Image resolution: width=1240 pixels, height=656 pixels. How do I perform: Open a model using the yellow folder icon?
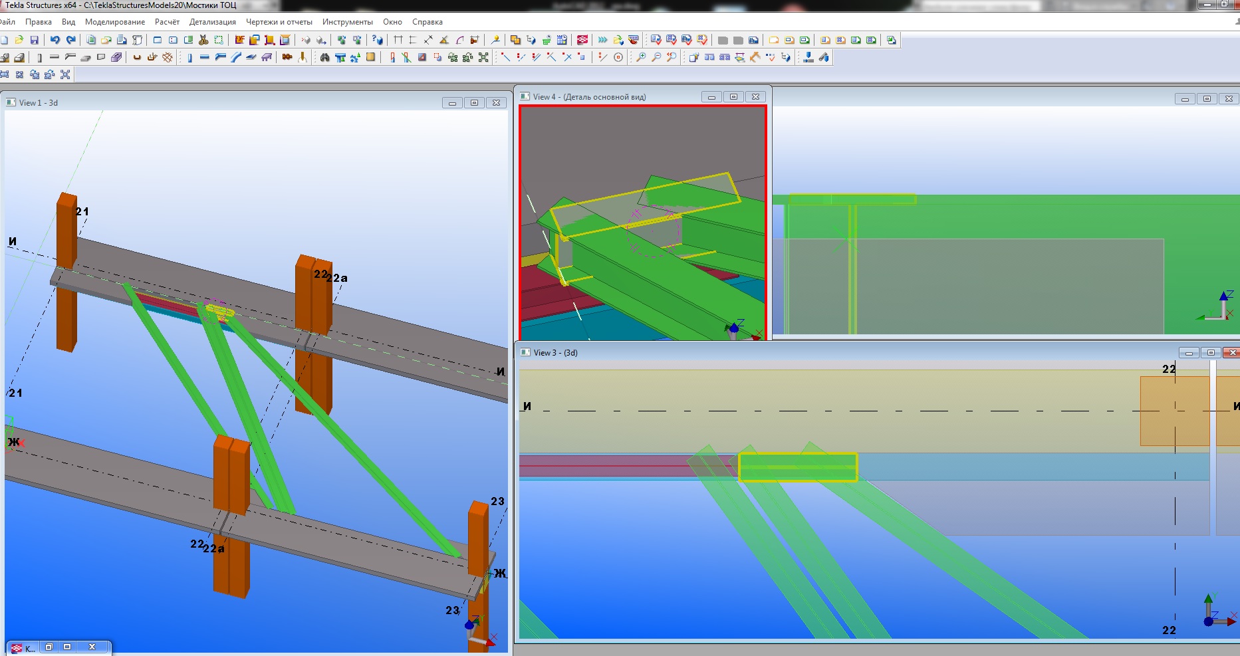[19, 40]
